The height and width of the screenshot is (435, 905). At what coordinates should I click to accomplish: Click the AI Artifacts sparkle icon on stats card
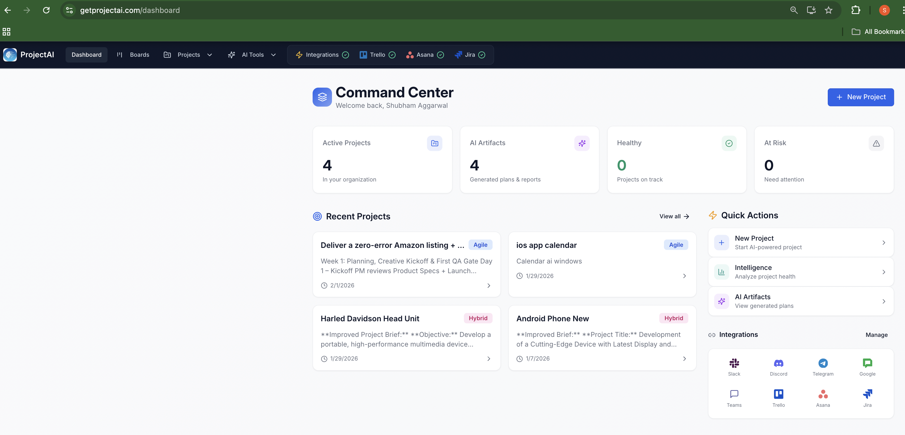582,143
